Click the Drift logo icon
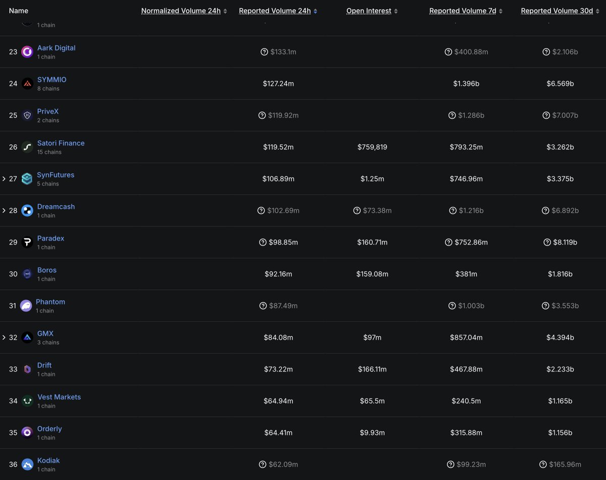 [x=27, y=369]
